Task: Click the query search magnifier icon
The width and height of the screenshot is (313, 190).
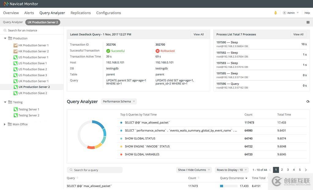Action: [x=71, y=170]
